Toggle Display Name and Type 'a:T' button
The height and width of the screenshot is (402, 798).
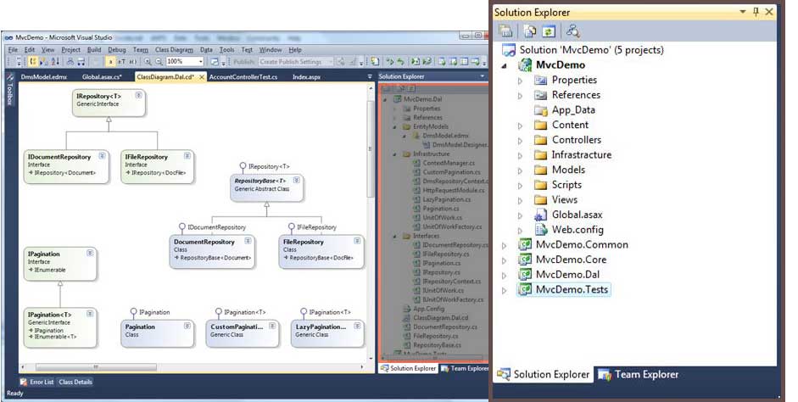coord(121,62)
